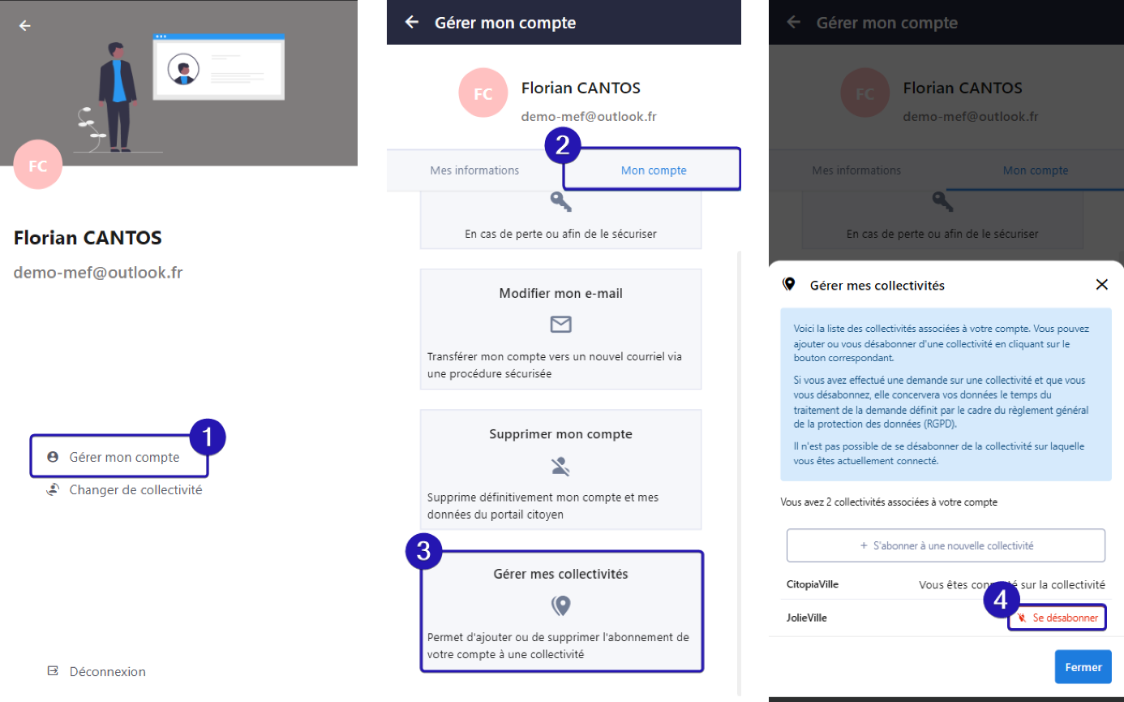Image resolution: width=1124 pixels, height=702 pixels.
Task: Click 'S'abonner à une nouvelle collectivité'
Action: [x=945, y=545]
